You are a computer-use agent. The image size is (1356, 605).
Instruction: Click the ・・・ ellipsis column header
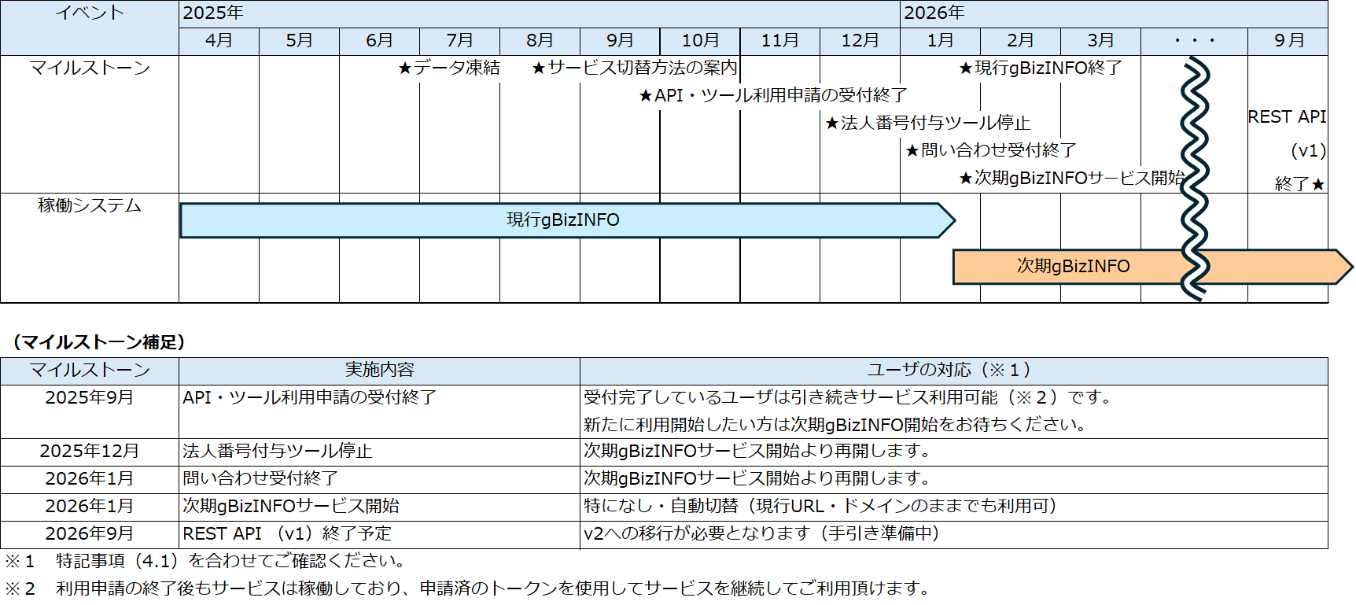coord(1195,41)
